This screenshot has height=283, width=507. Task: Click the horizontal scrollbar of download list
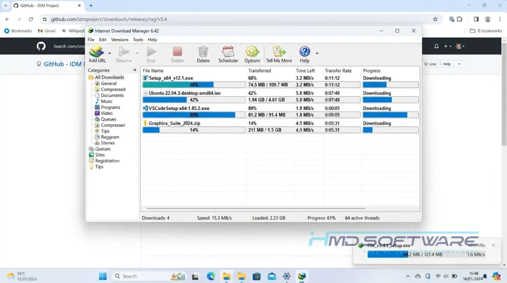[255, 208]
